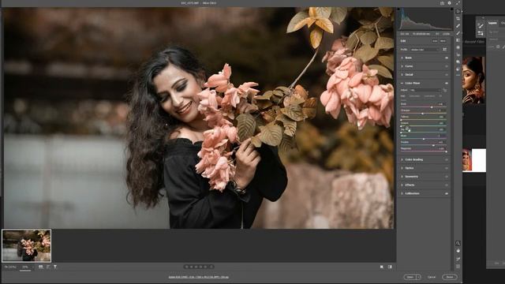Toggle Color Mixer panel visibility eye
Image resolution: width=505 pixels, height=284 pixels.
[447, 83]
